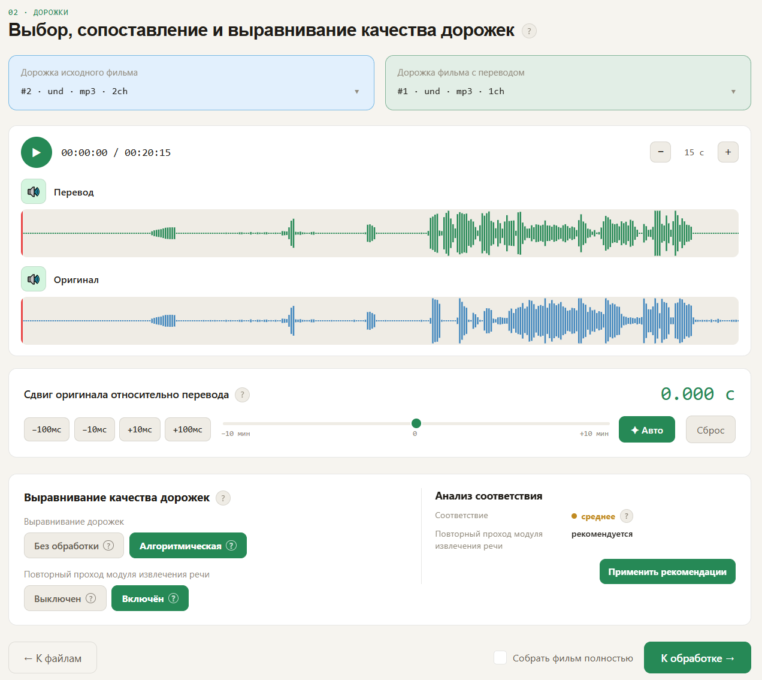This screenshot has width=762, height=680.
Task: Click on the Оригинал waveform timeline
Action: click(380, 321)
